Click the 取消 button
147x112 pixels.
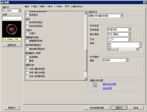pos(136,108)
